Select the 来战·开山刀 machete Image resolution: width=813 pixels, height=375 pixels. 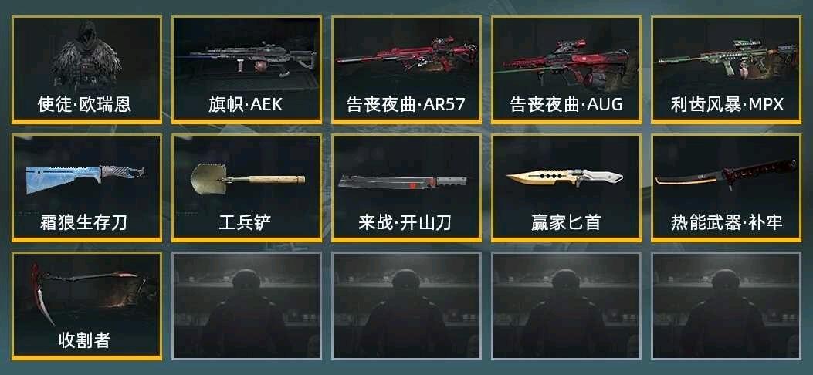[x=406, y=188]
